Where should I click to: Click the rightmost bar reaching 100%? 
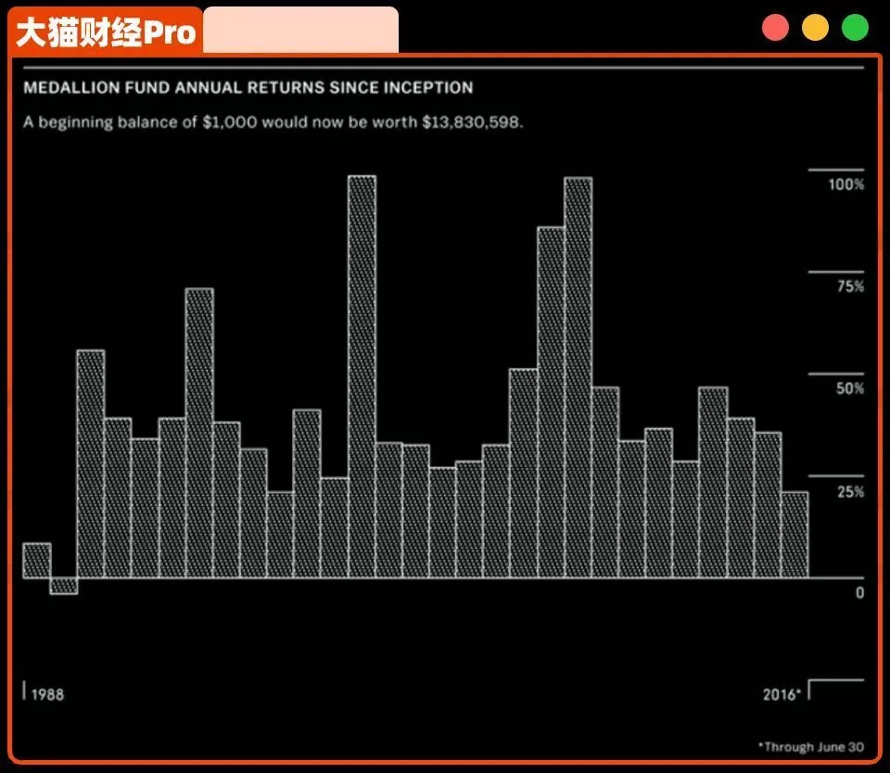pos(578,377)
